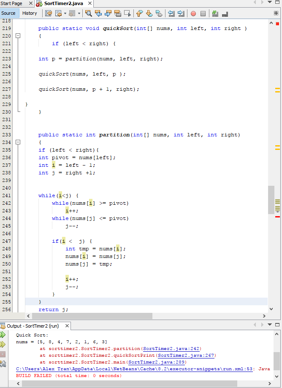
Task: Click Find Previous Occurrence icon
Action: (x=98, y=14)
